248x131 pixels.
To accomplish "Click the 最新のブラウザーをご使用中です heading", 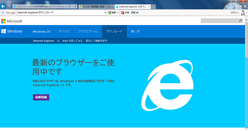I will [73, 67].
